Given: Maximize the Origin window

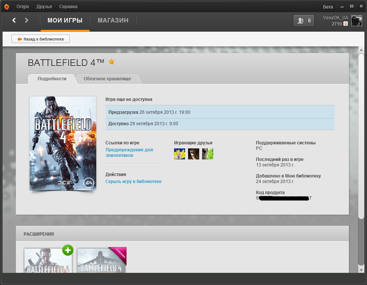Looking at the screenshot, I should point(352,6).
